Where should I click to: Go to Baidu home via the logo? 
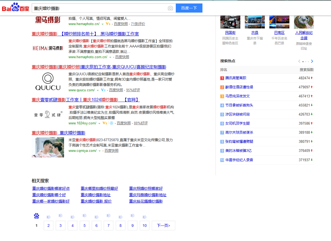click(15, 7)
